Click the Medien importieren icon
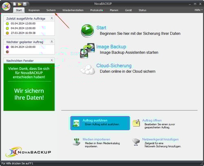 tap(76, 142)
